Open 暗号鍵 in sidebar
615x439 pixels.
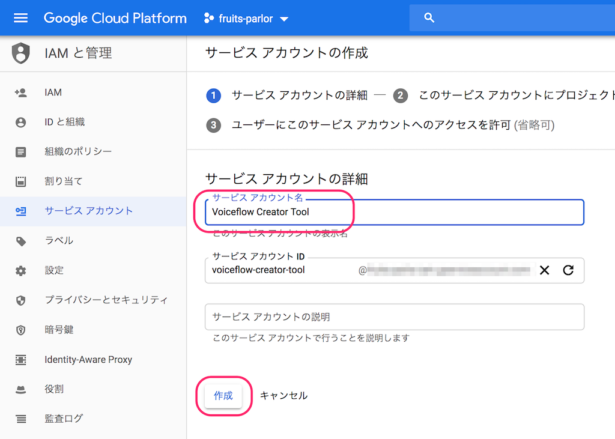93,330
